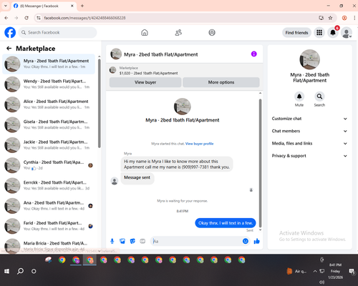Screen dimensions: 358x286
Task: Open the Windows Start button
Action: (7, 271)
